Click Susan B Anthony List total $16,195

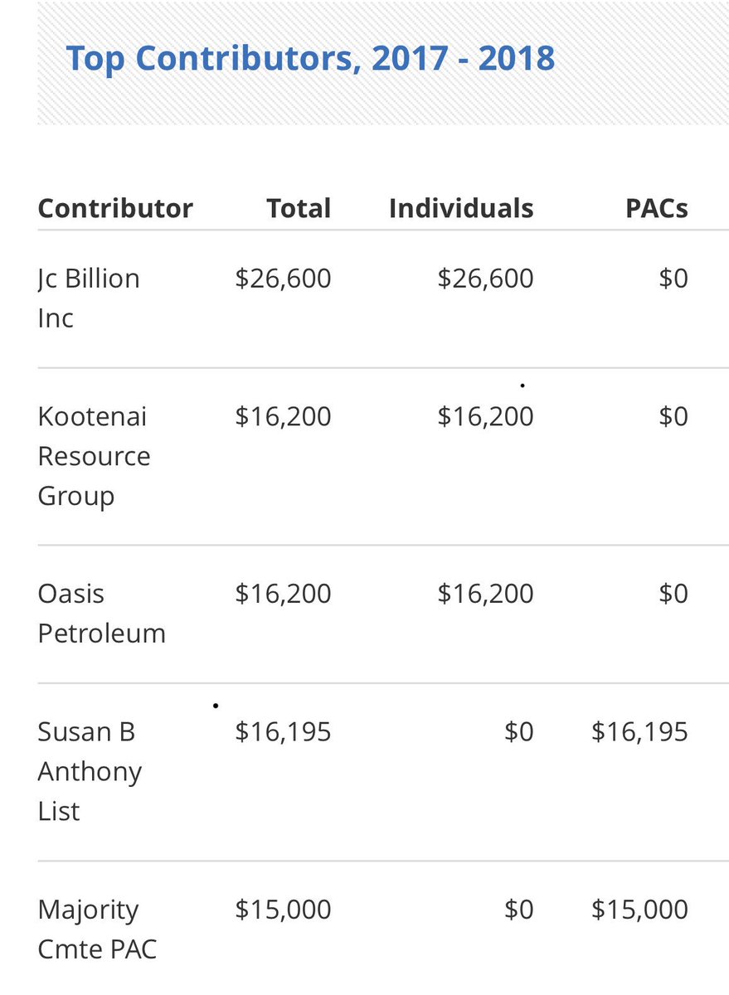(x=283, y=731)
